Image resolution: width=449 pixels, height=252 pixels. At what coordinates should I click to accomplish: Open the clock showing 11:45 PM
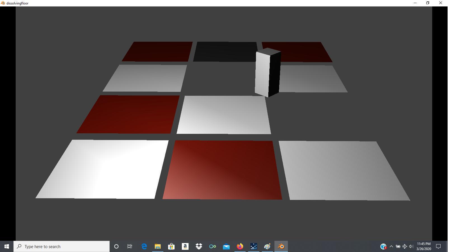pos(424,246)
